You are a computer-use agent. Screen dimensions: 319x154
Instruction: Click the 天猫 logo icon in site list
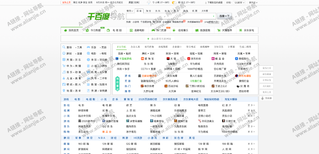point(168,59)
